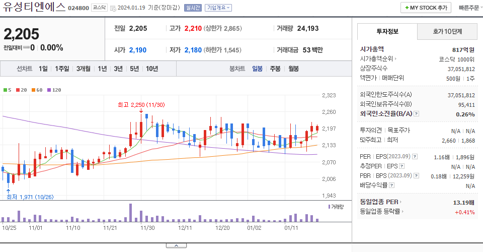Click the 고가 value 2,210

coord(193,28)
